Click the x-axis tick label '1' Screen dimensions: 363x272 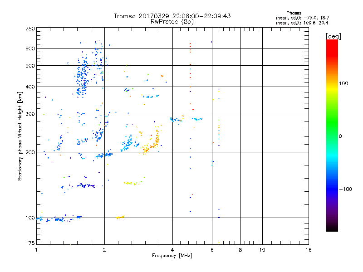point(36,250)
